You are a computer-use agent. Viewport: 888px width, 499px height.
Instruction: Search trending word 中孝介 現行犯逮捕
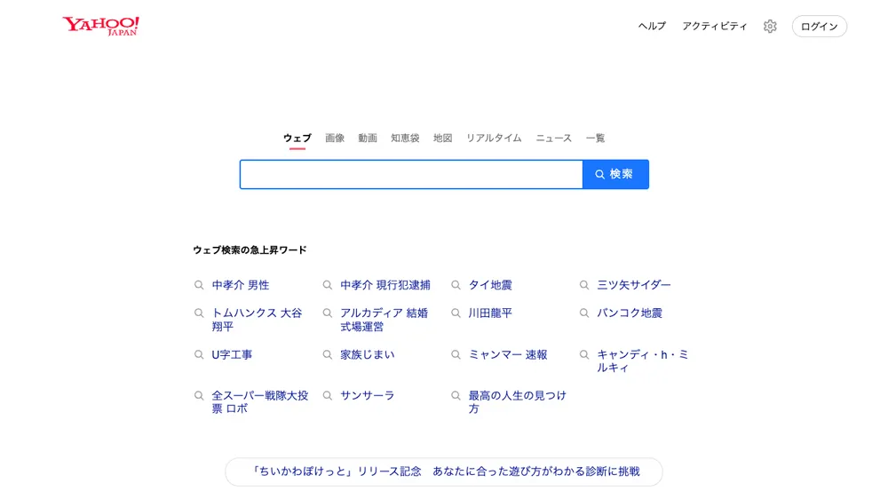pos(385,285)
